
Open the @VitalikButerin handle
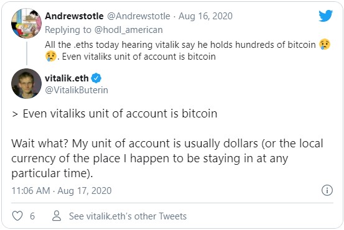[77, 90]
